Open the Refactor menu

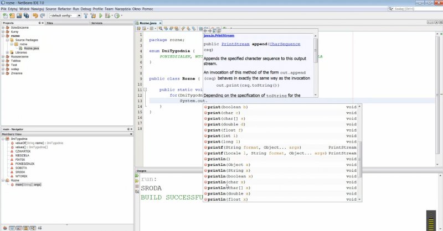click(x=64, y=9)
